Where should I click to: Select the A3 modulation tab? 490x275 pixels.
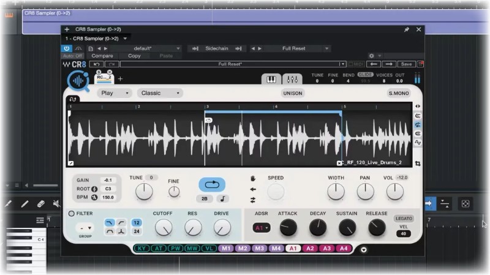327,249
